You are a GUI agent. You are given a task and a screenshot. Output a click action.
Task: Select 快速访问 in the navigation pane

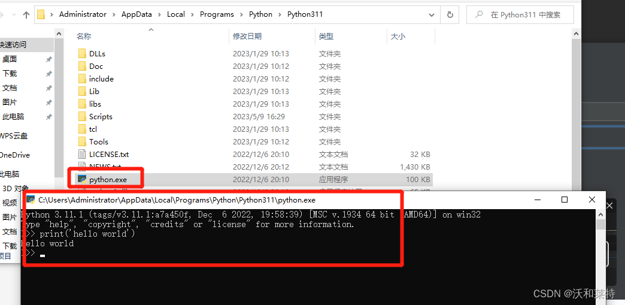point(13,45)
